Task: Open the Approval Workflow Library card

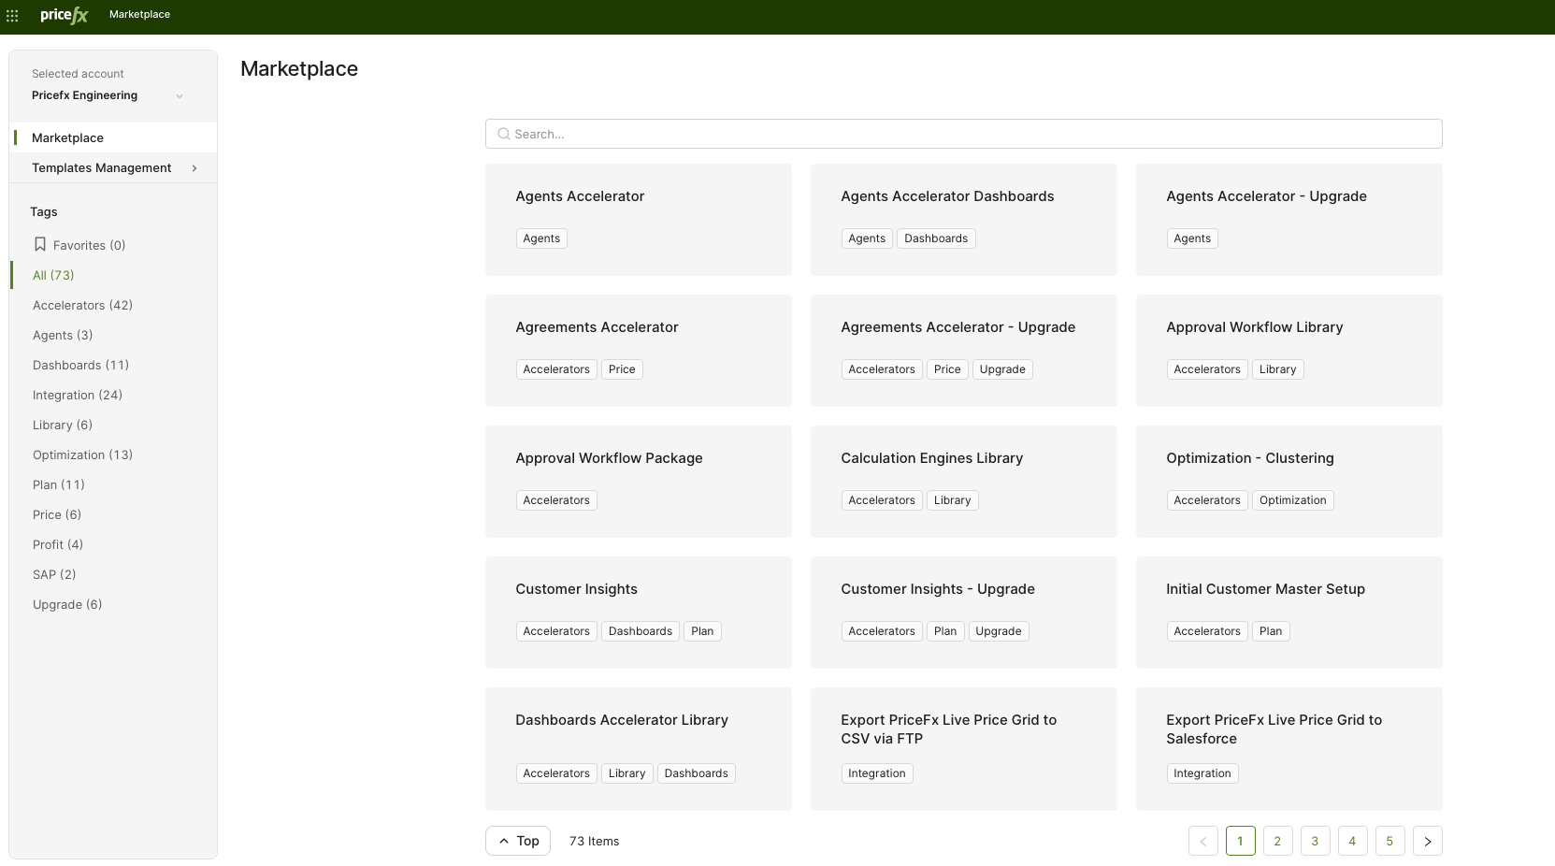Action: tap(1289, 351)
